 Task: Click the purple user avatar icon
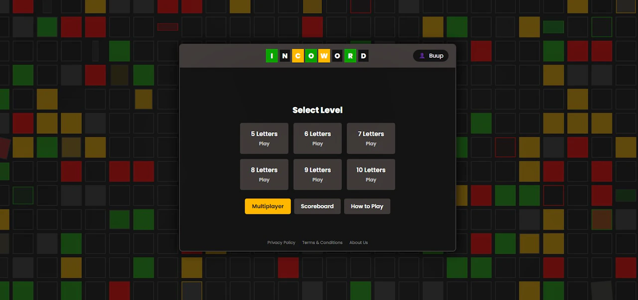tap(422, 56)
